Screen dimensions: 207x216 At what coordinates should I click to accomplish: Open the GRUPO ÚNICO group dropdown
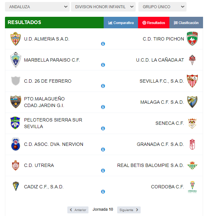(x=162, y=7)
